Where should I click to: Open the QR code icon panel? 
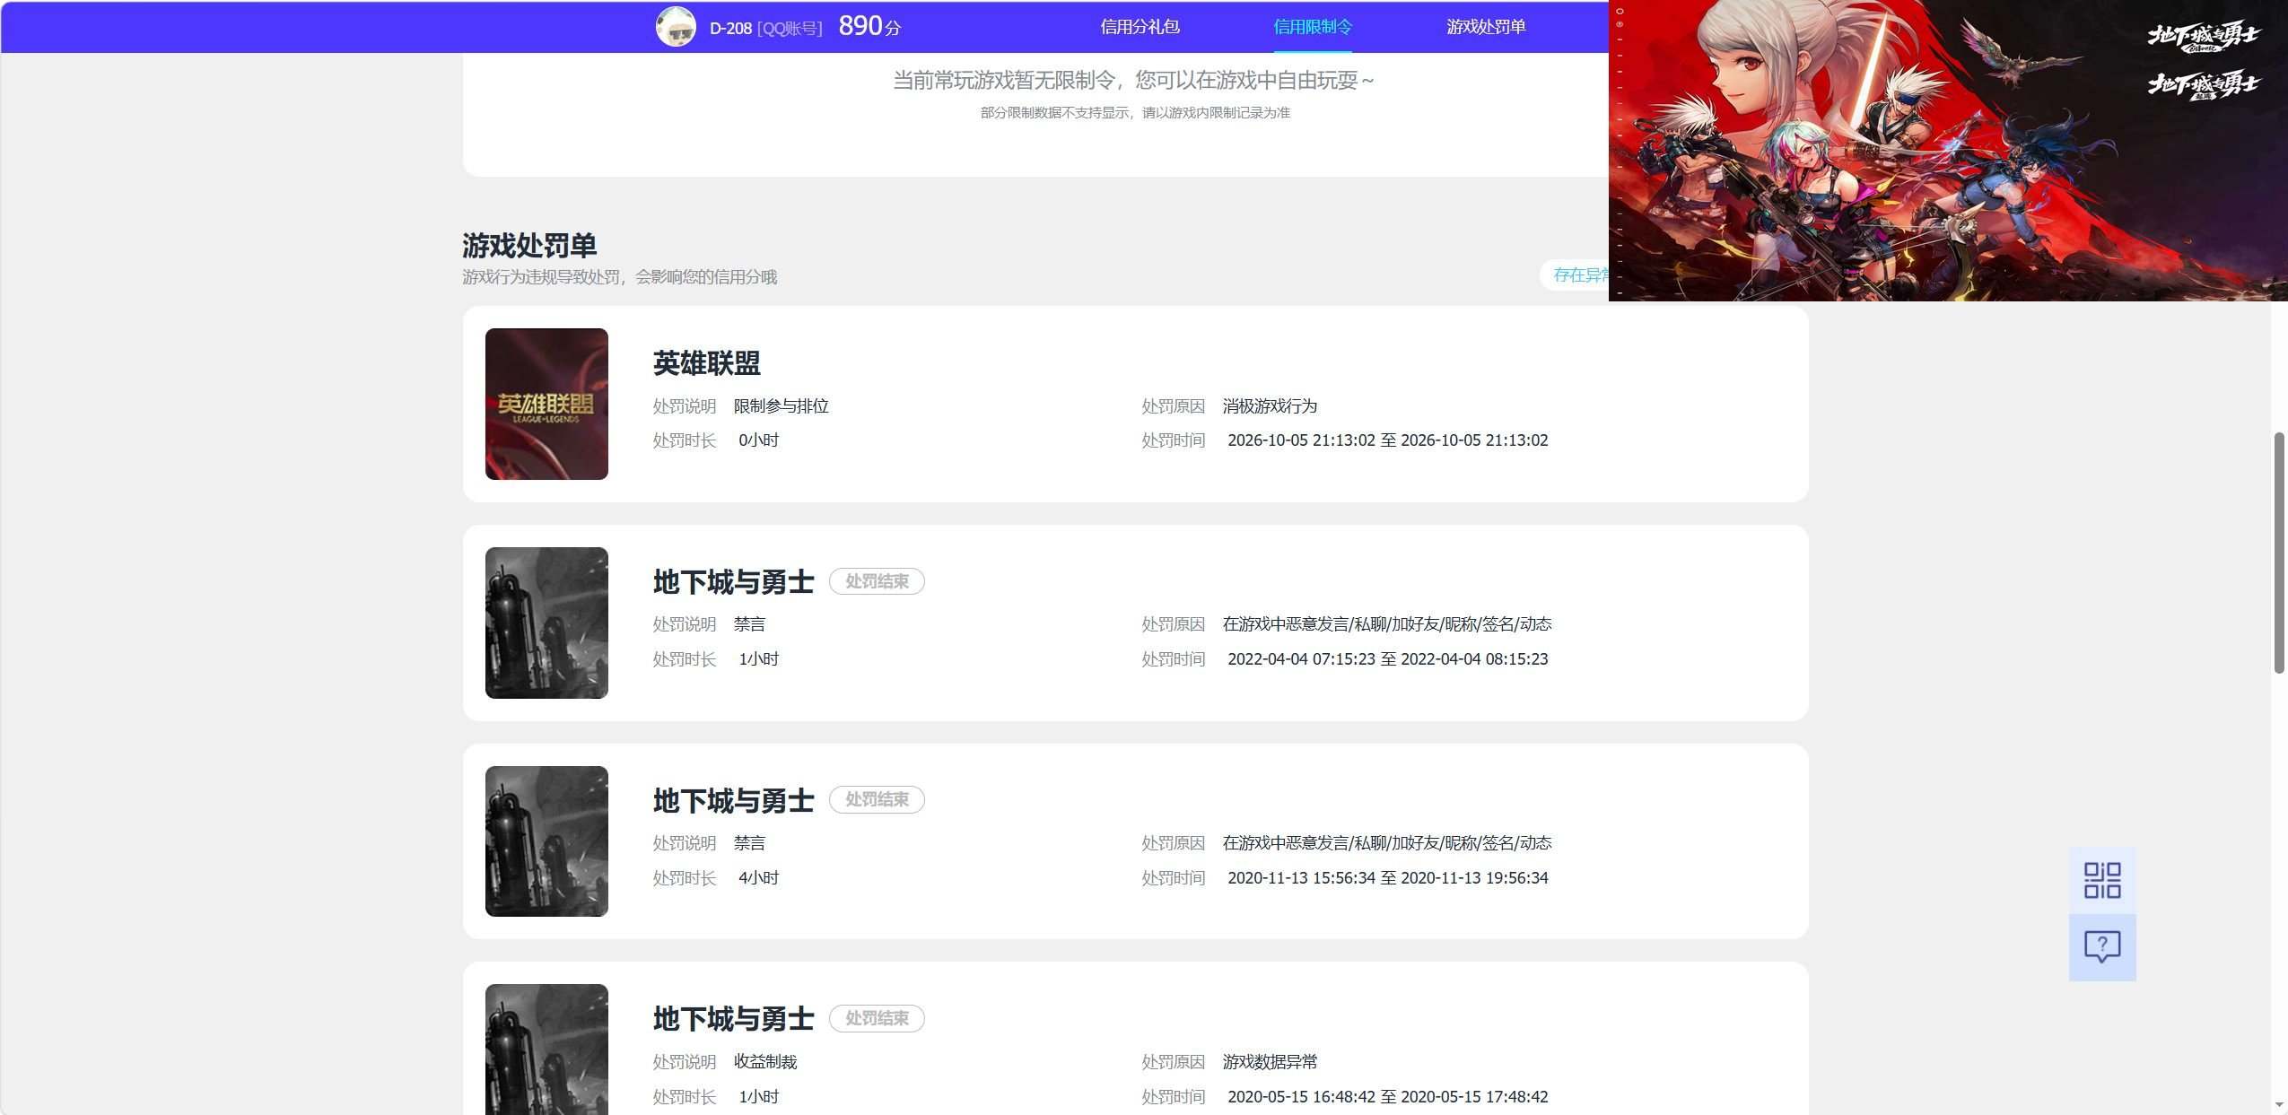[2102, 880]
